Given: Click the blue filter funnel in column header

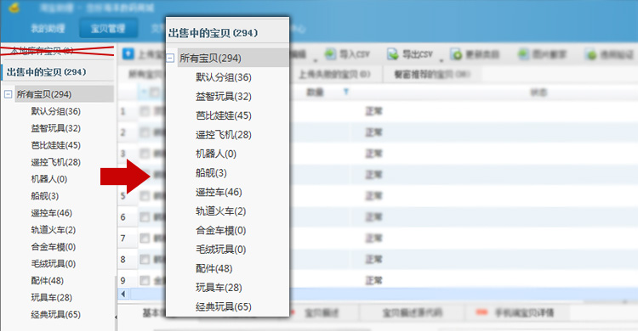Looking at the screenshot, I should point(346,92).
